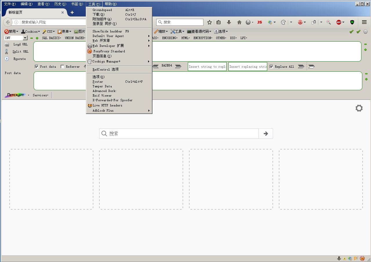This screenshot has width=371, height=262.
Task: Click the home icon in the navigation toolbar
Action: pyautogui.click(x=239, y=22)
